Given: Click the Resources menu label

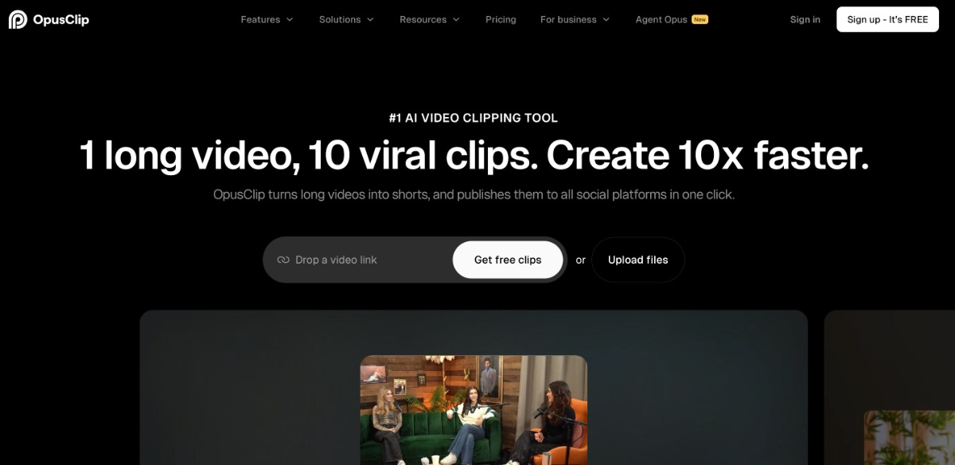Looking at the screenshot, I should [423, 19].
